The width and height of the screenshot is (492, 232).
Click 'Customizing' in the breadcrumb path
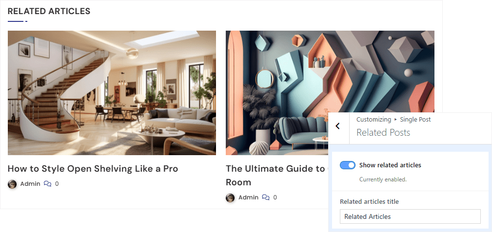click(374, 119)
